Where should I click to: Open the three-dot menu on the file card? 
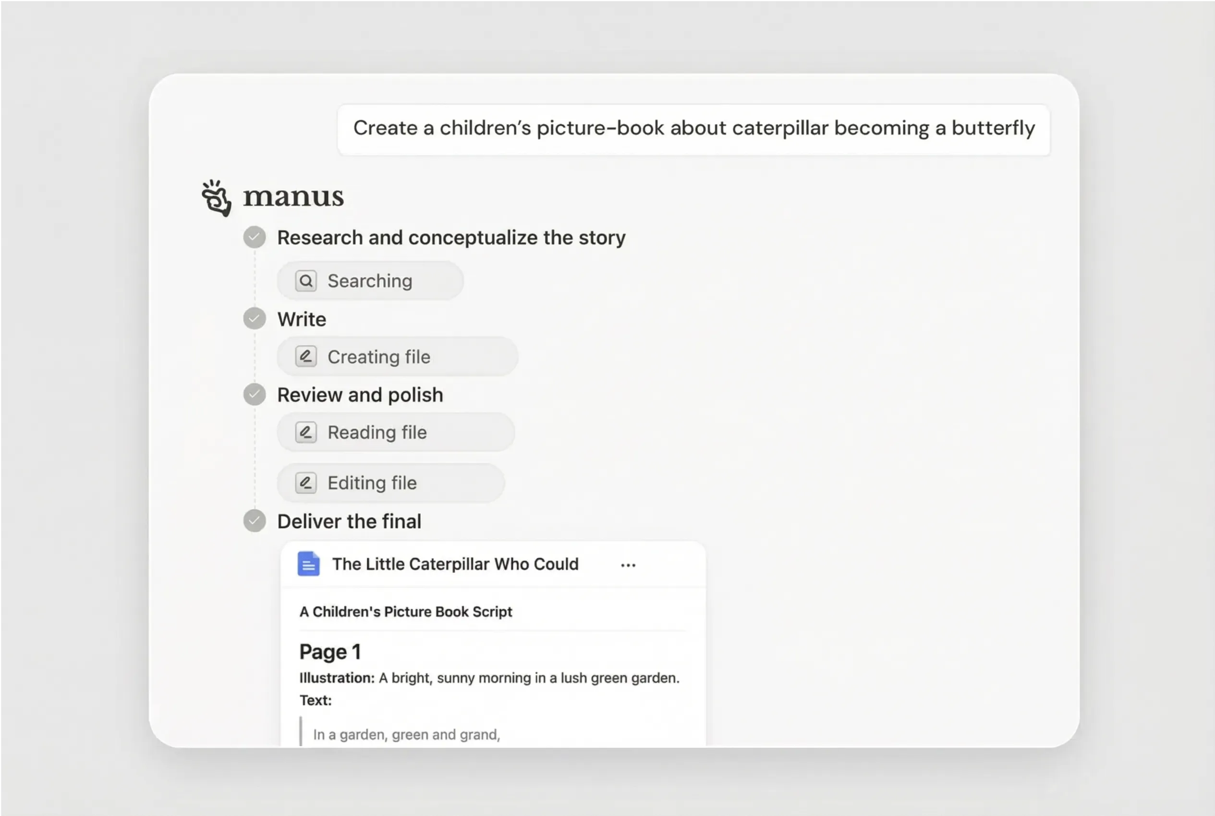tap(628, 565)
